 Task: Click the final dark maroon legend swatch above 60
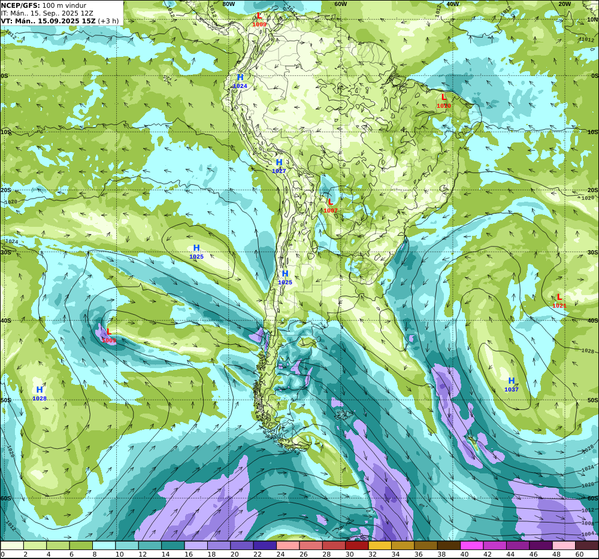pyautogui.click(x=587, y=545)
